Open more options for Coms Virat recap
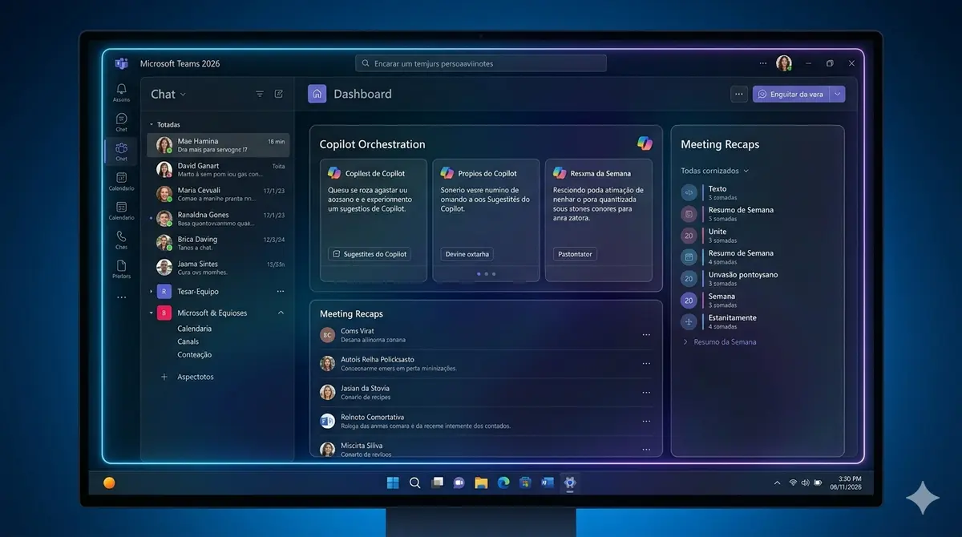This screenshot has height=537, width=962. (646, 335)
